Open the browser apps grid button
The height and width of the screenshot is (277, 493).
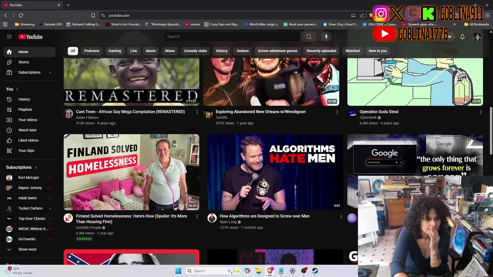tap(5, 24)
